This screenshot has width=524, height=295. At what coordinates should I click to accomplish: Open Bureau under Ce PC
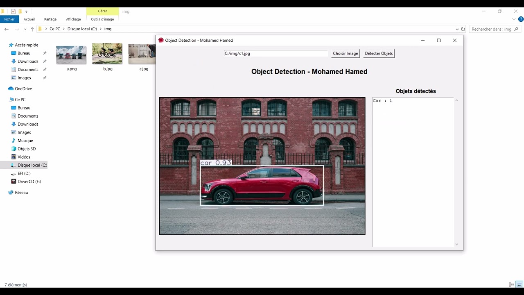point(24,108)
